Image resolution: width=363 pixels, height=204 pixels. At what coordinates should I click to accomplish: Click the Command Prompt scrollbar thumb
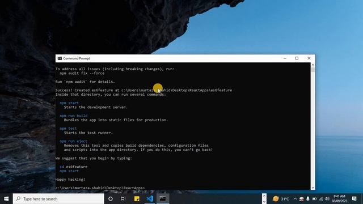click(x=313, y=70)
